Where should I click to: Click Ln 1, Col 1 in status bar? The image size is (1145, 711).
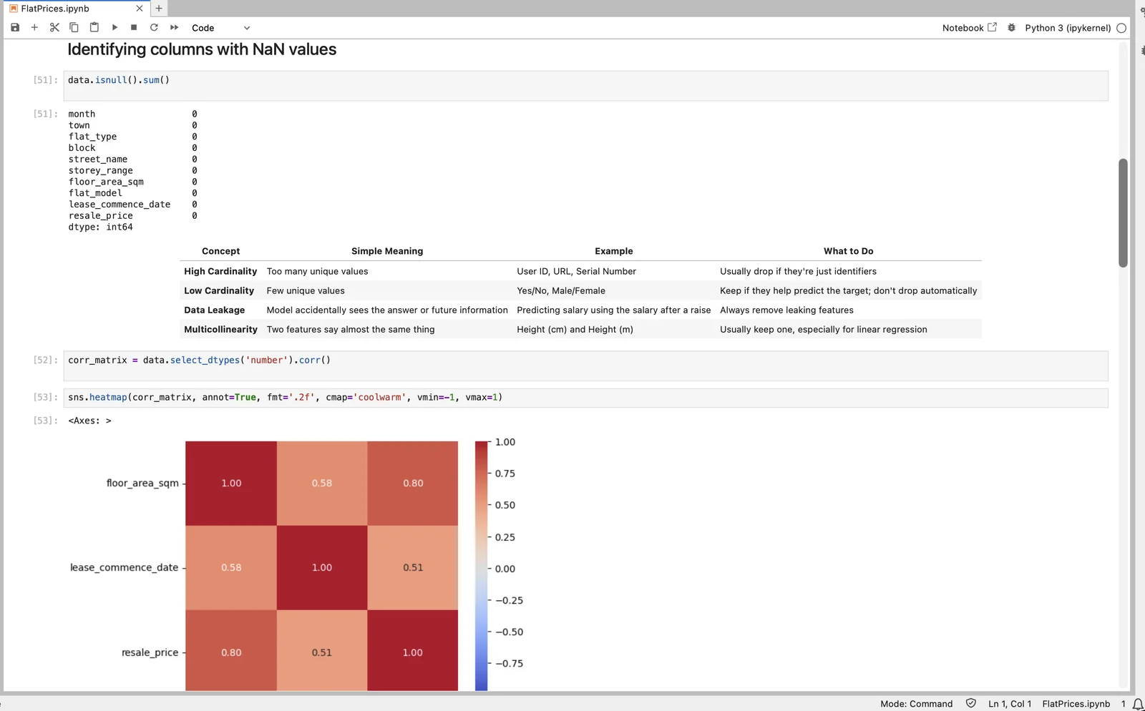(1010, 704)
